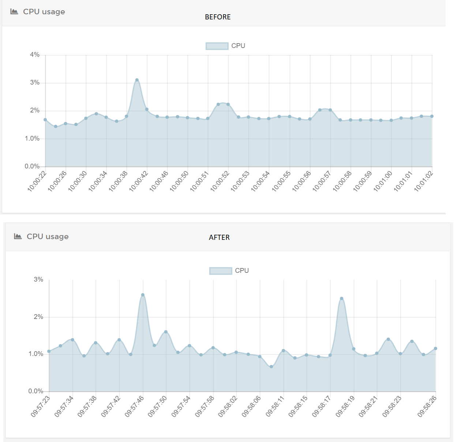Image resolution: width=454 pixels, height=442 pixels.
Task: Select the CPU usage title of the top panel
Action: click(44, 11)
